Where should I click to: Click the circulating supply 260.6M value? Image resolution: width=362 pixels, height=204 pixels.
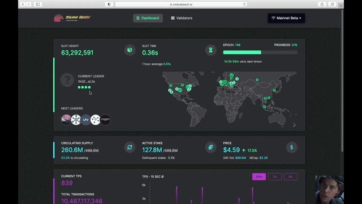pyautogui.click(x=72, y=150)
